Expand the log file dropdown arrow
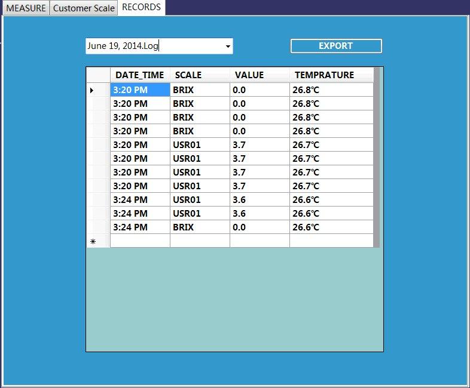This screenshot has width=470, height=388. (227, 47)
